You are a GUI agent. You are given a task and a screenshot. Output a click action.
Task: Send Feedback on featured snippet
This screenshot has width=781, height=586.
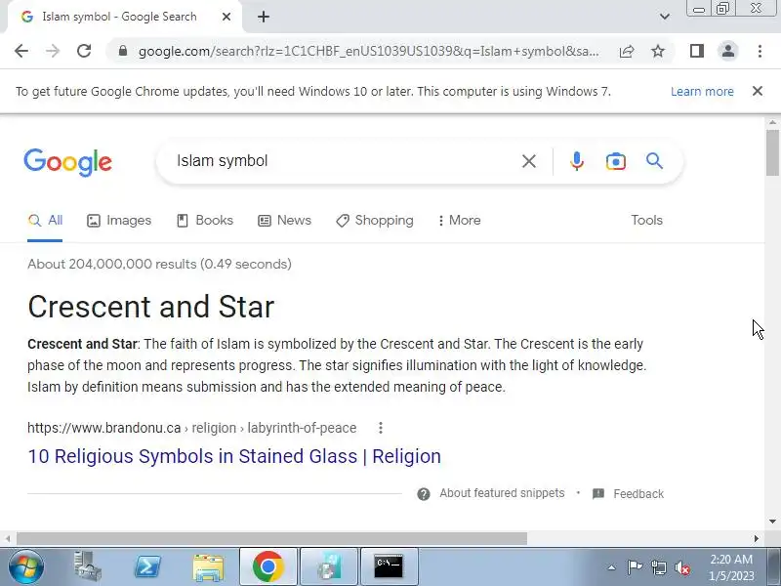pos(628,494)
